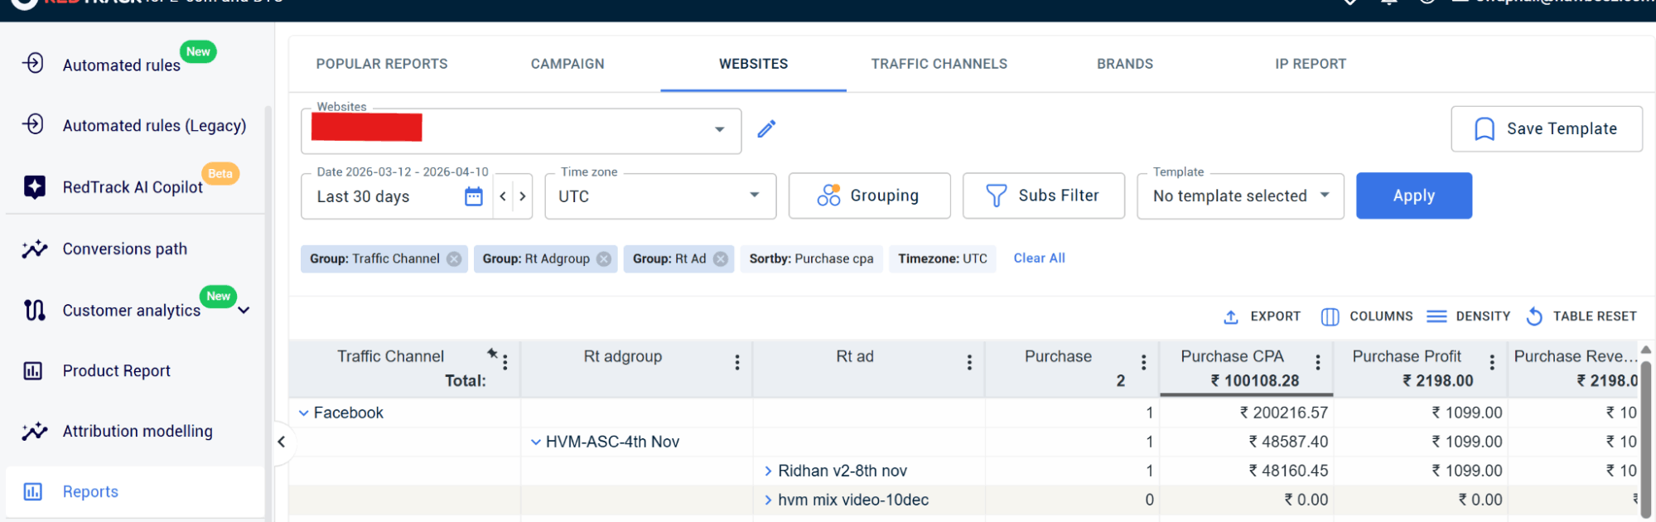
Task: Go to previous date period arrow
Action: pyautogui.click(x=503, y=196)
